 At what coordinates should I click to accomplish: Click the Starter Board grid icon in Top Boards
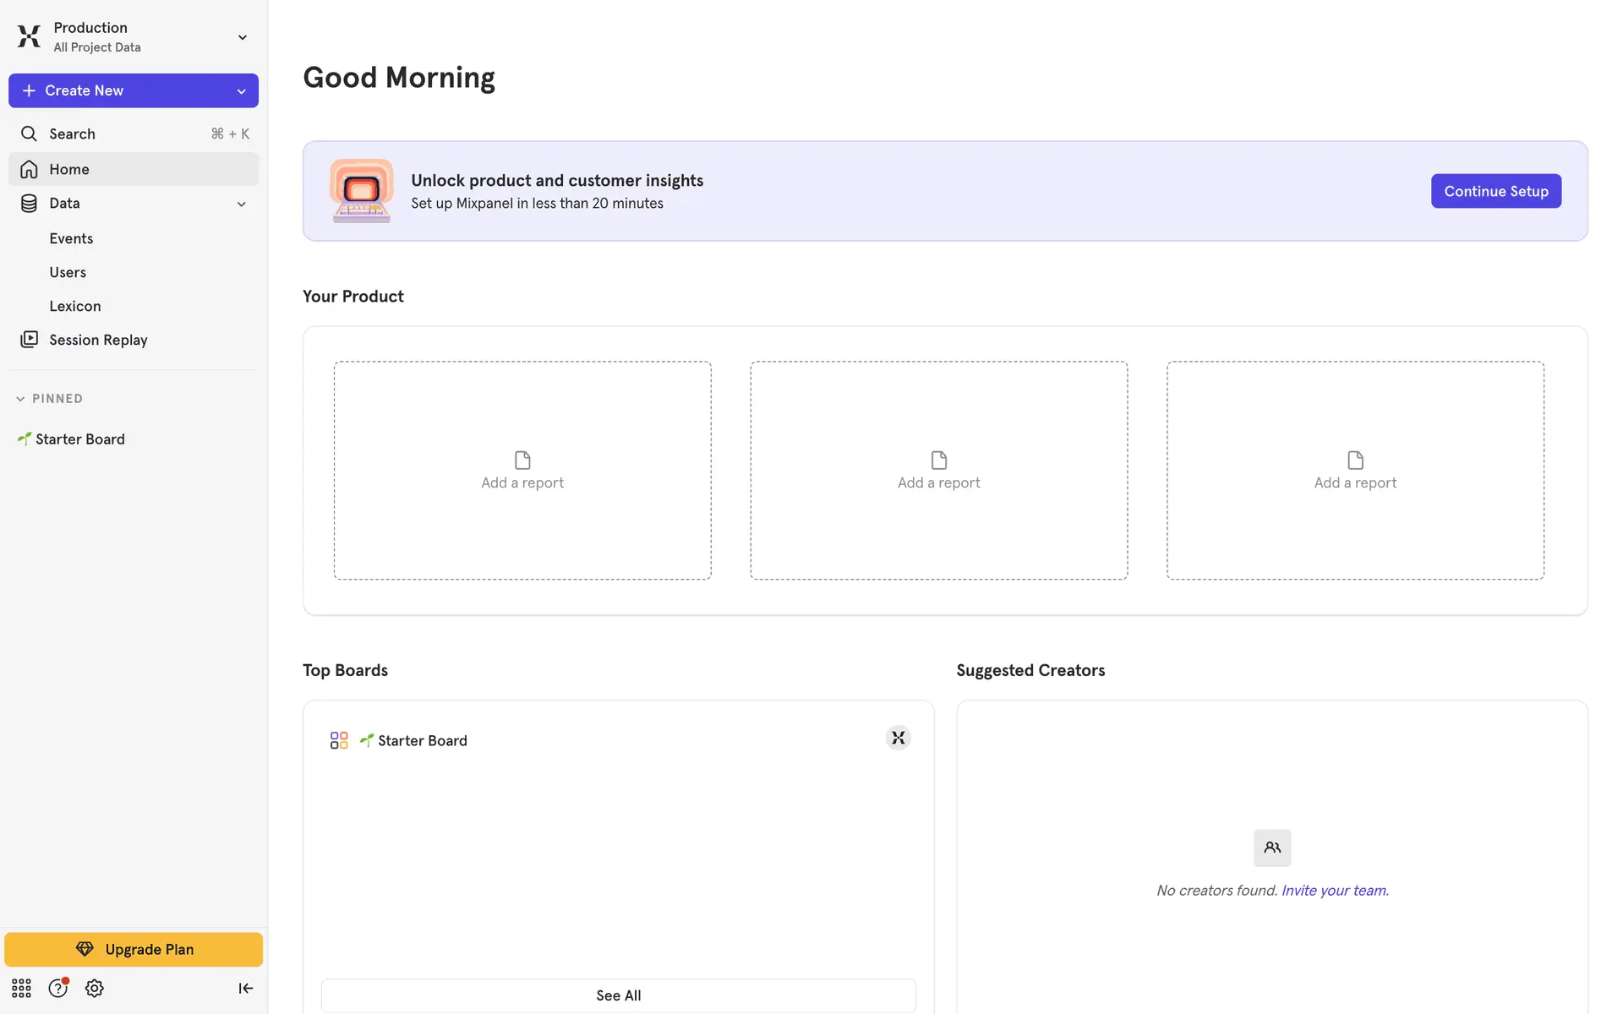pyautogui.click(x=339, y=740)
